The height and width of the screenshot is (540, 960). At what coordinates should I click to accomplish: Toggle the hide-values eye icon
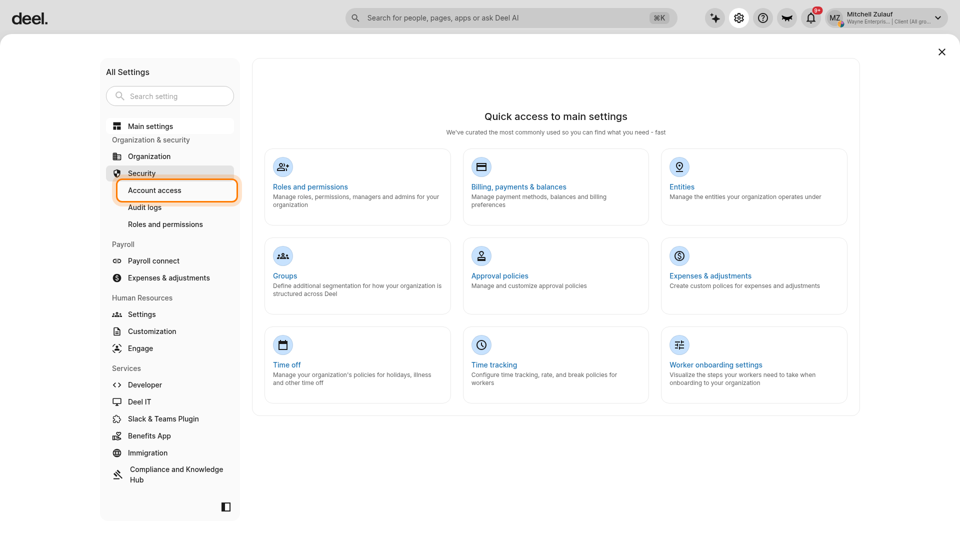tap(787, 18)
